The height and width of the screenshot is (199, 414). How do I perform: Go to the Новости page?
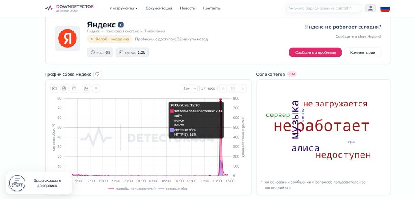pyautogui.click(x=188, y=8)
